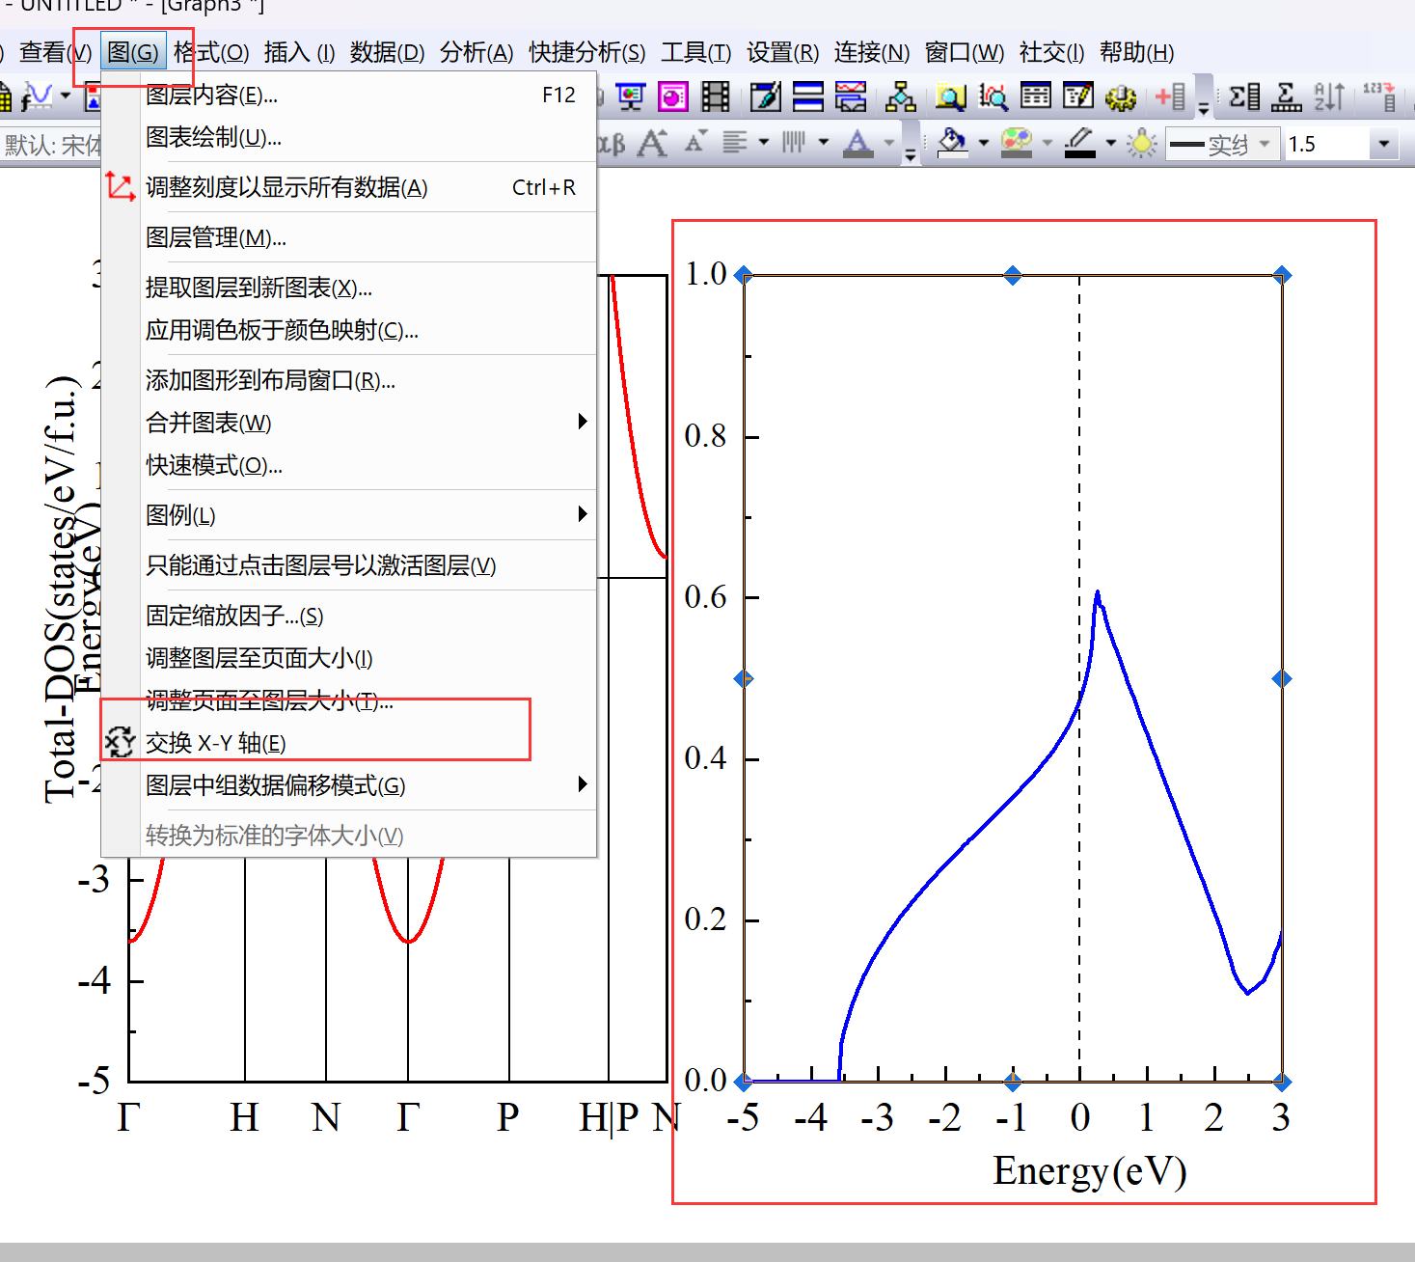The height and width of the screenshot is (1262, 1415).
Task: Click the slide show presentation icon
Action: (630, 96)
